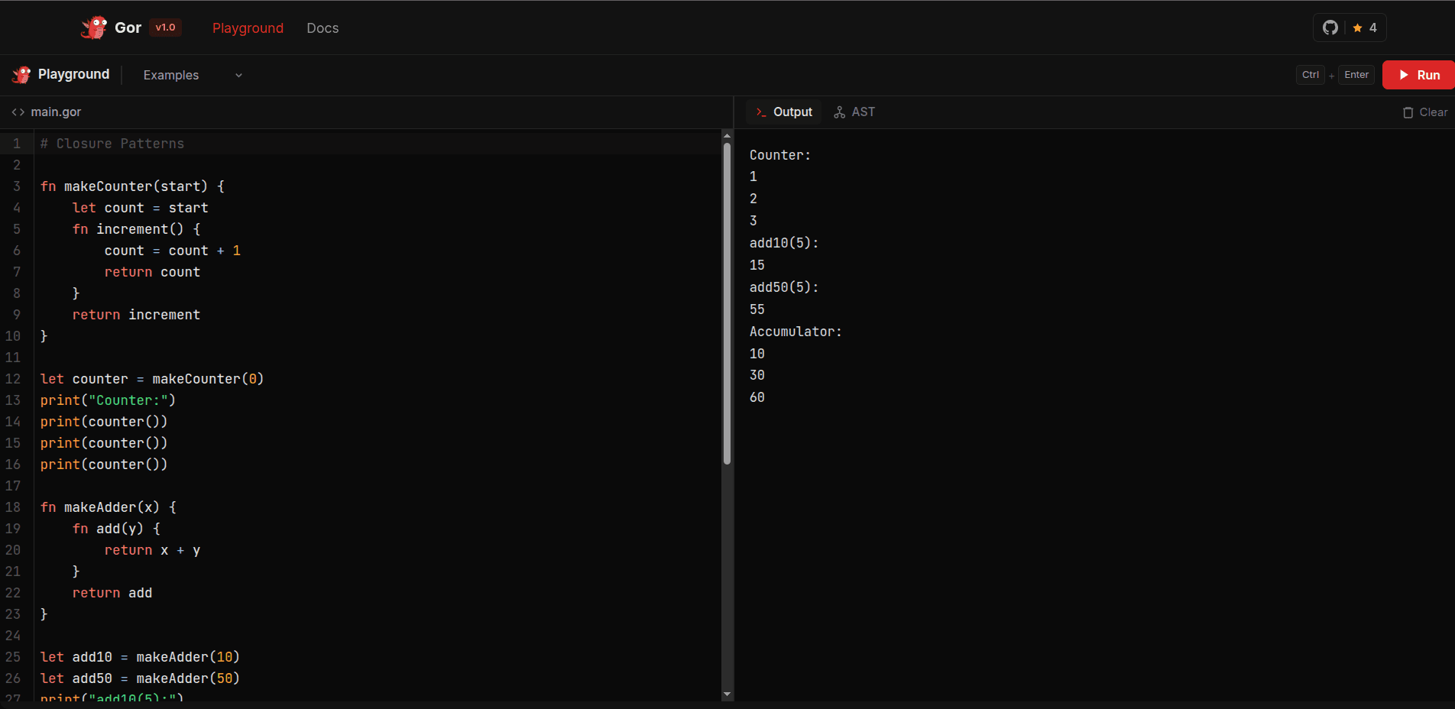
Task: Click the Enter key hint
Action: click(1356, 75)
